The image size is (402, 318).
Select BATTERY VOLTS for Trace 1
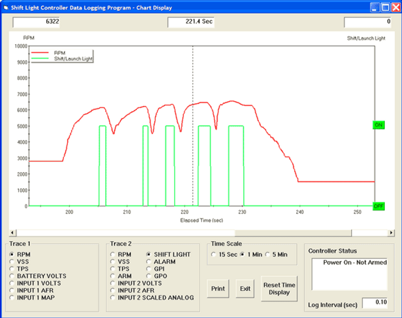[x=12, y=276]
